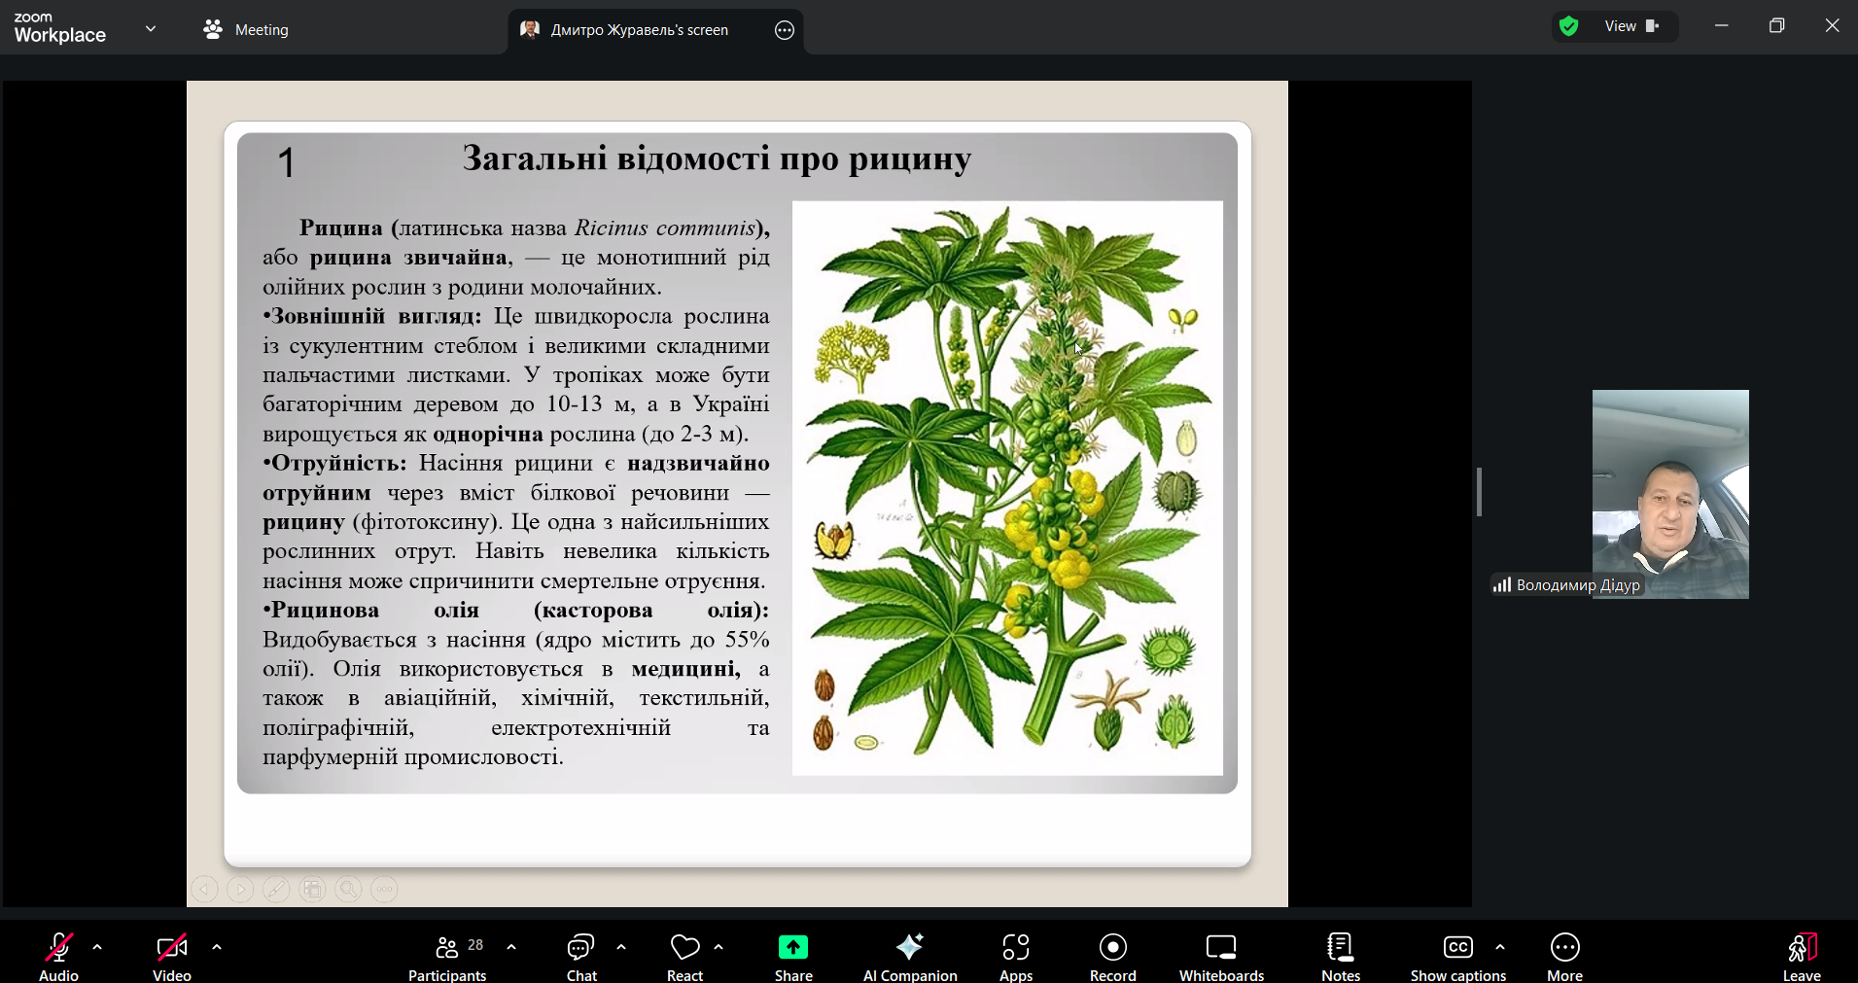Open slideshow more options icon
Image resolution: width=1858 pixels, height=983 pixels.
point(384,889)
